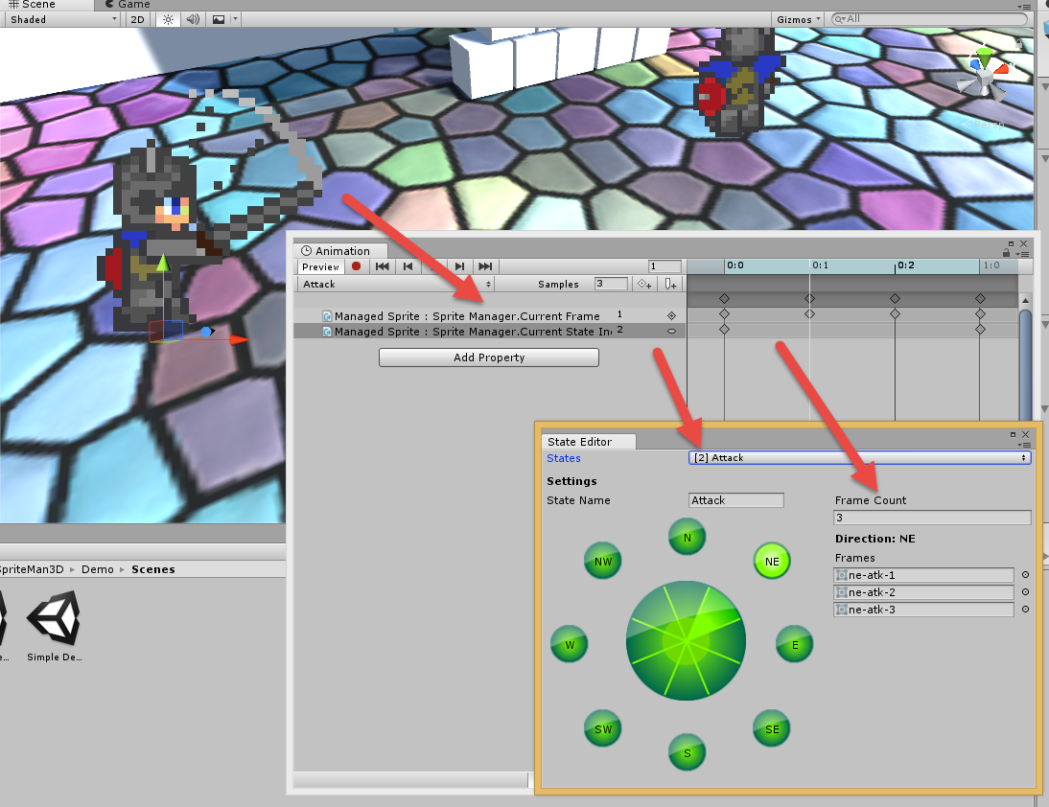Toggle scene audio with the speaker icon

tap(193, 19)
